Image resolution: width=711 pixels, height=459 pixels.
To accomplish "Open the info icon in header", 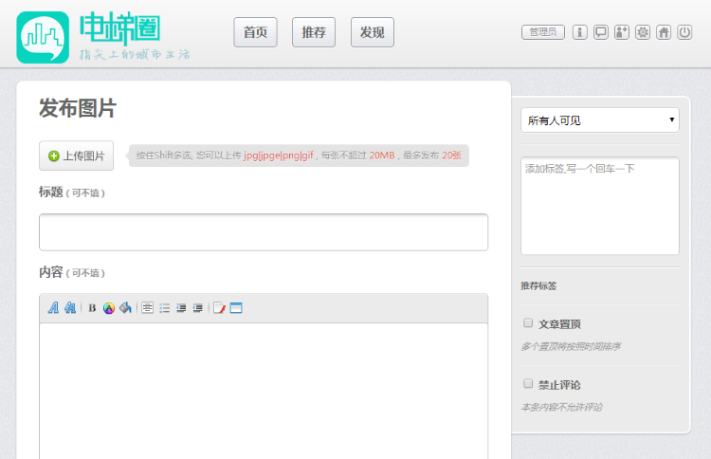I will tap(579, 32).
